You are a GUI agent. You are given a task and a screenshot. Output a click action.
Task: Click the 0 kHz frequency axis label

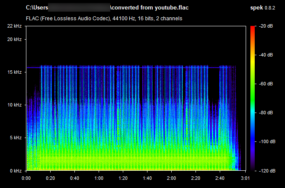click(16, 171)
